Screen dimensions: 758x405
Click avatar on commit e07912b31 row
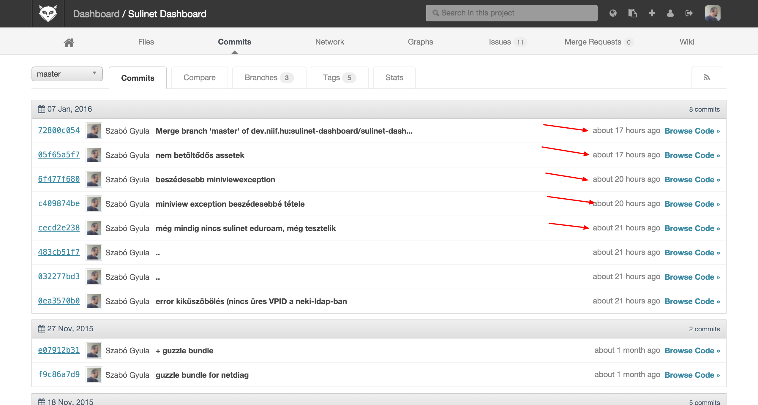[94, 350]
